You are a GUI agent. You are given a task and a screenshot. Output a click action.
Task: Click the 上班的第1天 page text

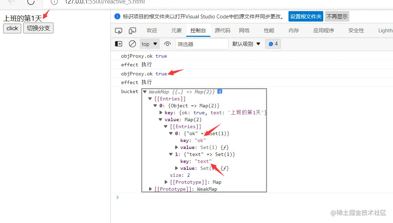coord(23,18)
